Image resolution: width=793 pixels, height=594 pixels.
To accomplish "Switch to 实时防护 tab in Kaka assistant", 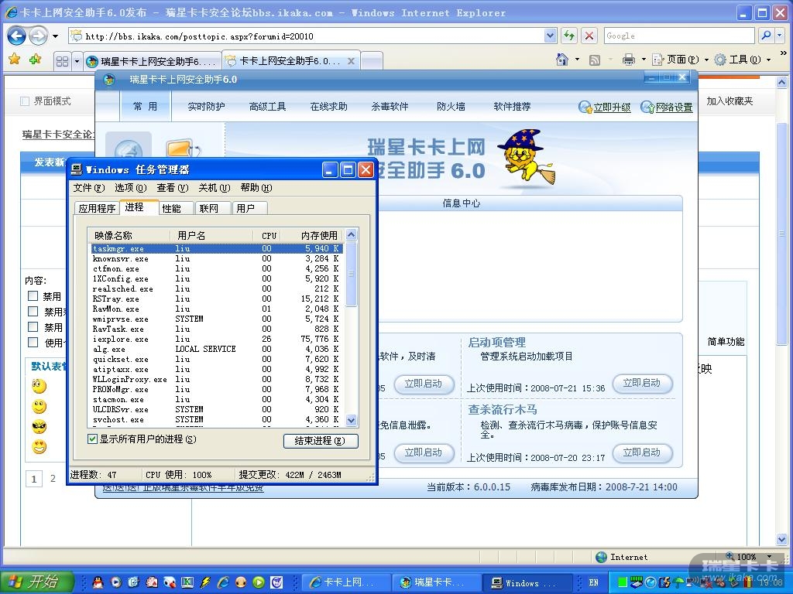I will coord(206,107).
